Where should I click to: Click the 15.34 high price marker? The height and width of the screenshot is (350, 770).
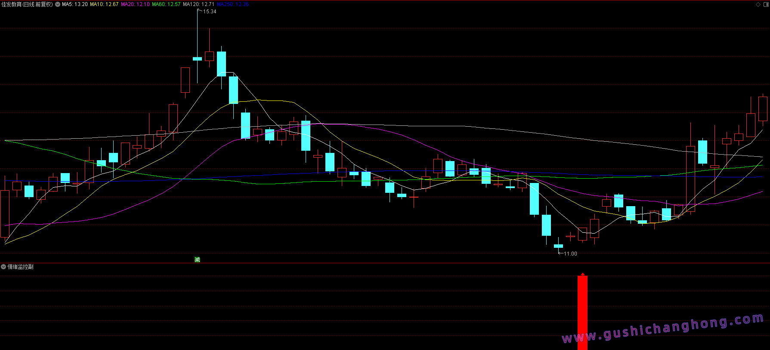click(210, 12)
